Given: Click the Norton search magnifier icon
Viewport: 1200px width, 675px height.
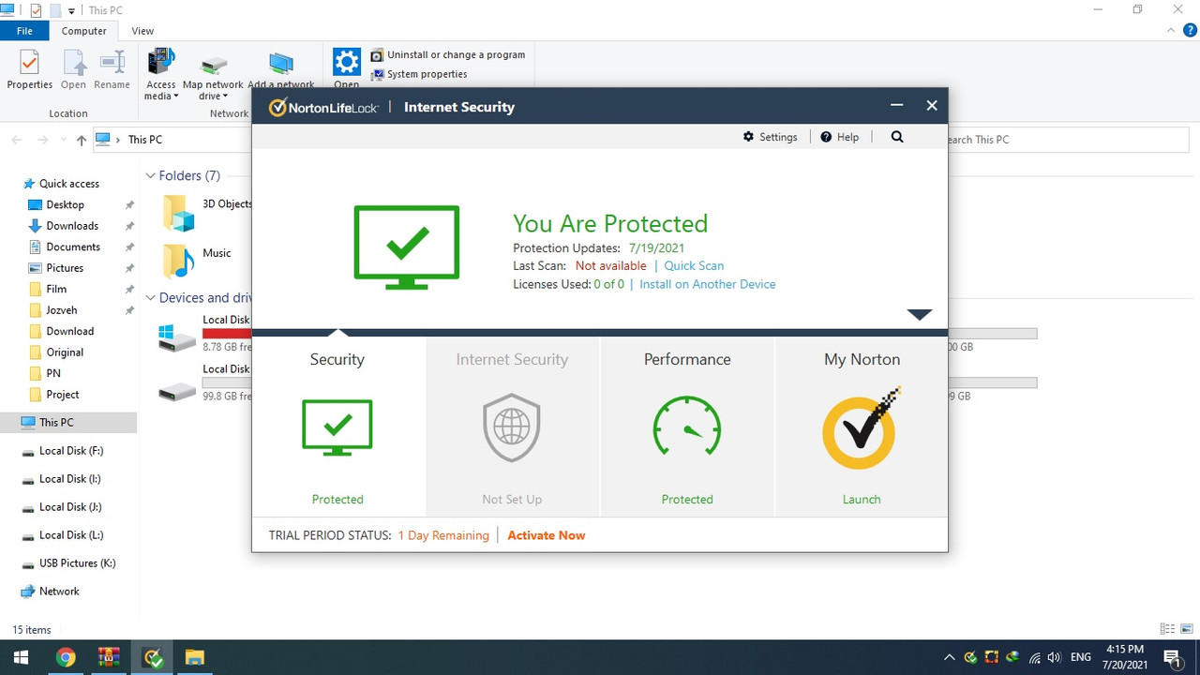Looking at the screenshot, I should click(897, 137).
